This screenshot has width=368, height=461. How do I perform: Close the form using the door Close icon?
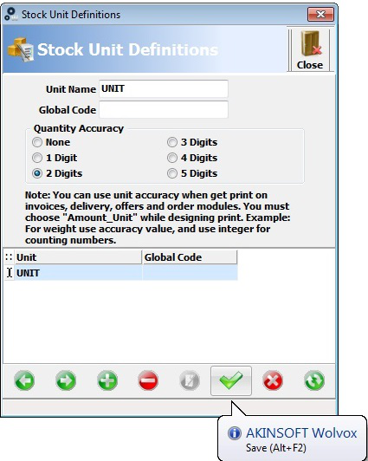(x=310, y=49)
